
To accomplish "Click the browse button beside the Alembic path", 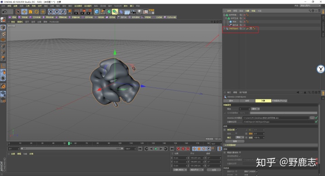I will [x=312, y=118].
